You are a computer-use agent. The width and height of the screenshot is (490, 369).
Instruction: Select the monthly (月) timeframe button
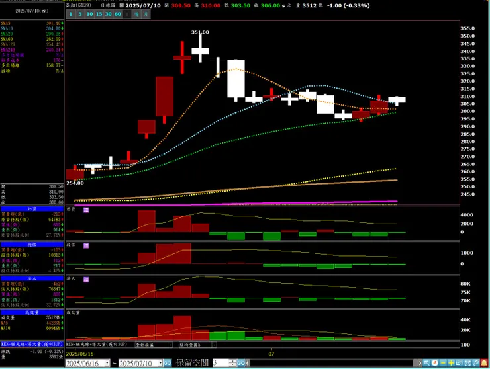(146, 14)
